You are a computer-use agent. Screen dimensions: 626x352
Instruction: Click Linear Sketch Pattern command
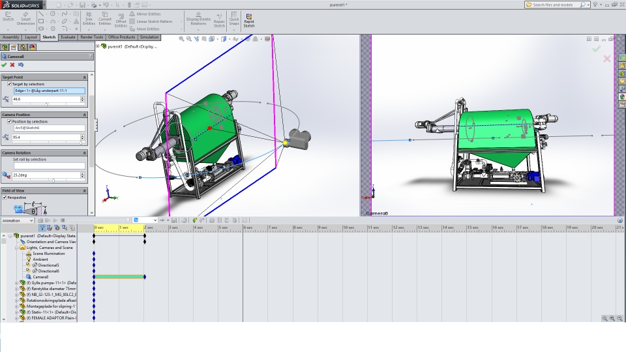pos(151,22)
